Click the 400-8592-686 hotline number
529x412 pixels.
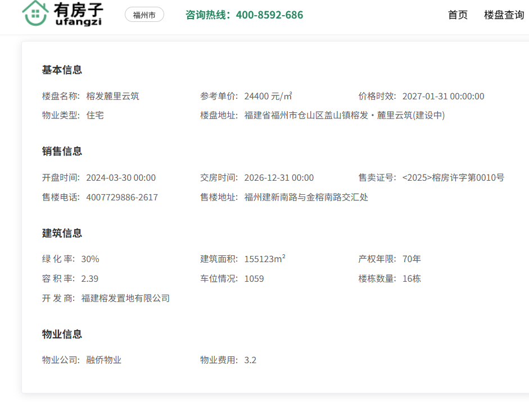pyautogui.click(x=269, y=15)
